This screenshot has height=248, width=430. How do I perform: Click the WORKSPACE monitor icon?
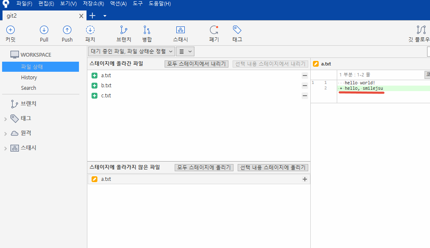click(x=15, y=55)
